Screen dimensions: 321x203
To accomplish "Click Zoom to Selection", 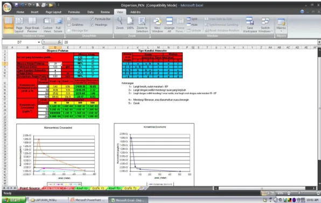I will 142,25.
